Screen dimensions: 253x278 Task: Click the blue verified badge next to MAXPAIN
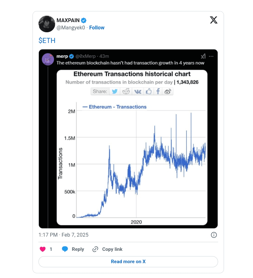pos(84,21)
